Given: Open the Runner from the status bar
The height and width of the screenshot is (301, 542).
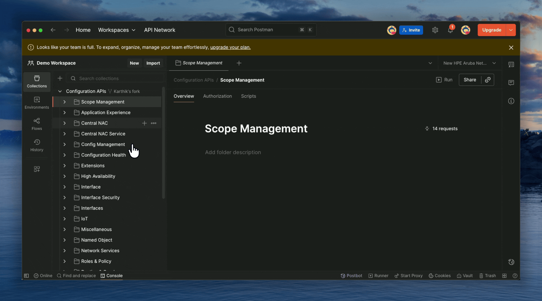Looking at the screenshot, I should coord(378,276).
